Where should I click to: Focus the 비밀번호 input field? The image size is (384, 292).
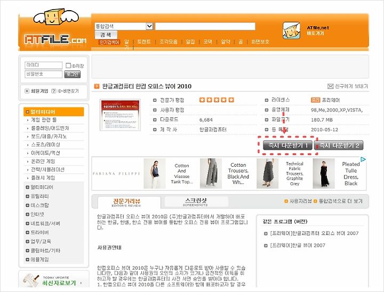(x=44, y=74)
